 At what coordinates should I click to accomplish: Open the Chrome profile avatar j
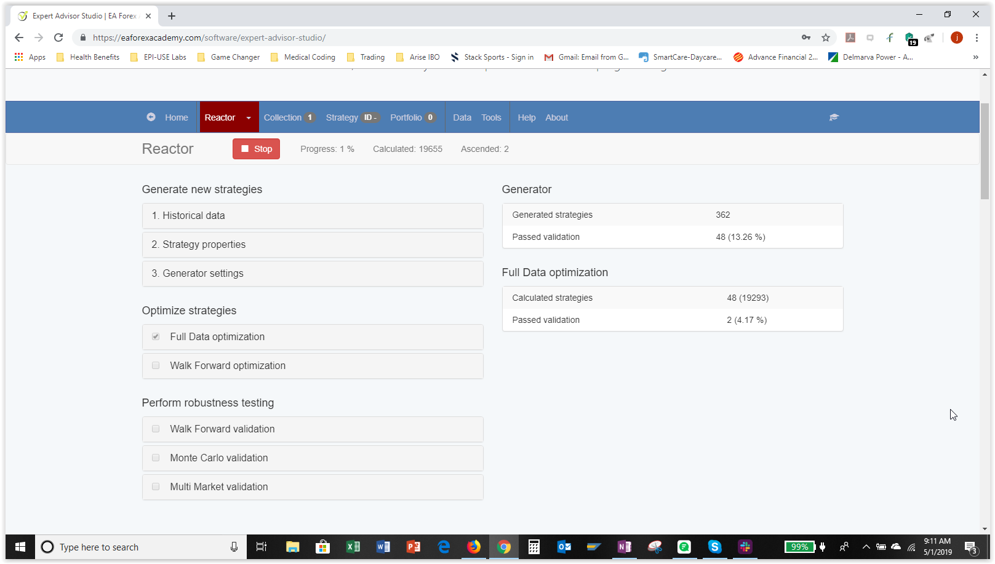coord(957,38)
